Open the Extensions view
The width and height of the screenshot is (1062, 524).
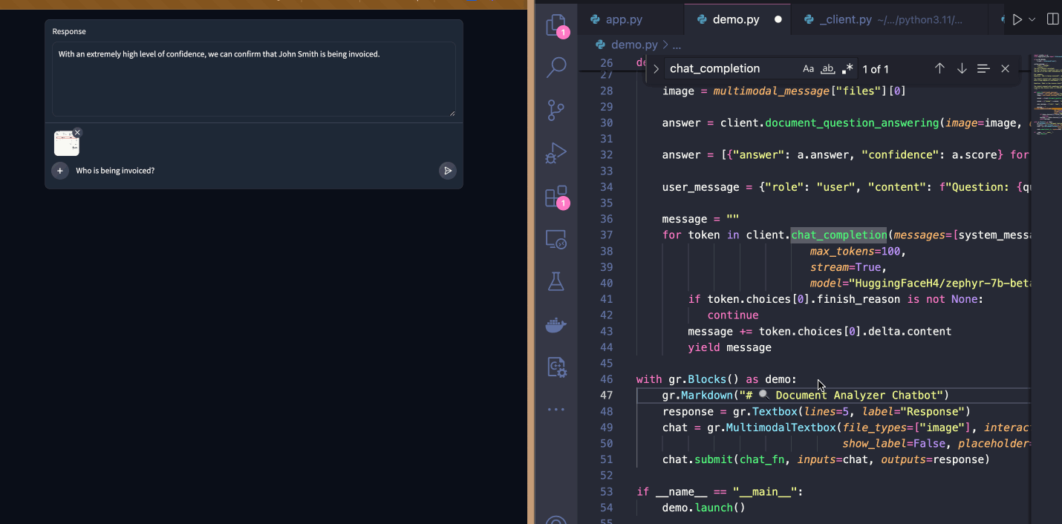[x=556, y=196]
